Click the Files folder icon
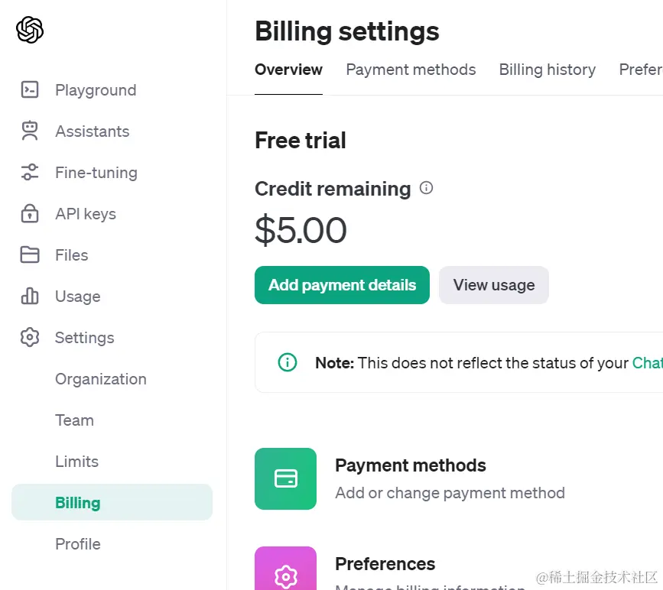 [30, 254]
